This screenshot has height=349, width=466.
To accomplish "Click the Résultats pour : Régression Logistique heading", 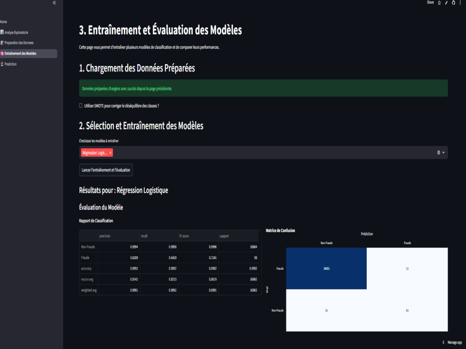I will point(123,190).
